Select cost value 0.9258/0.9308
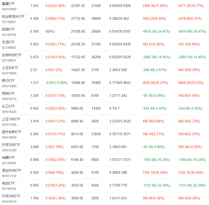 coord(120,6)
